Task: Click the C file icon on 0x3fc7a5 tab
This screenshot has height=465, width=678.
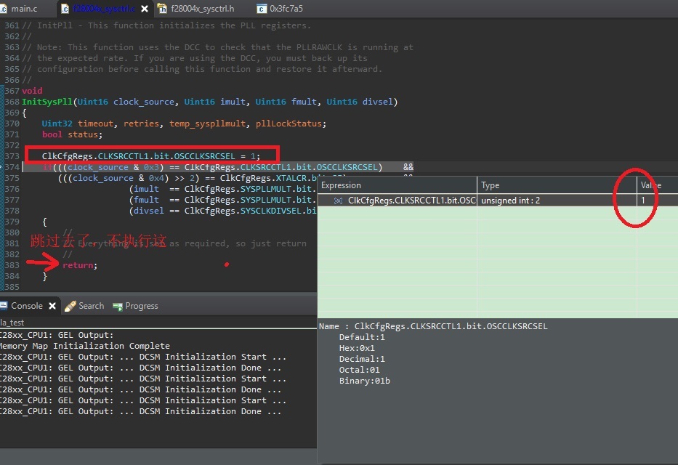Action: (261, 9)
